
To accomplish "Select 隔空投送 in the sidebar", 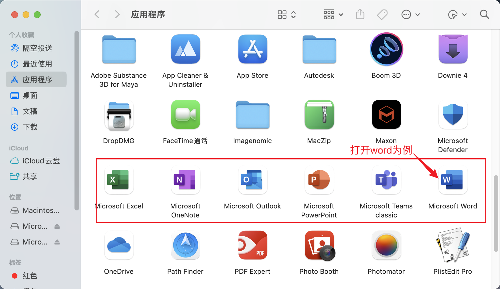I will click(36, 48).
